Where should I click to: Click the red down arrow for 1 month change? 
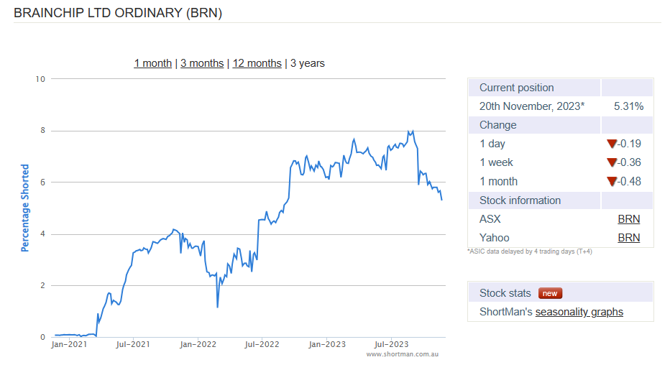click(612, 182)
